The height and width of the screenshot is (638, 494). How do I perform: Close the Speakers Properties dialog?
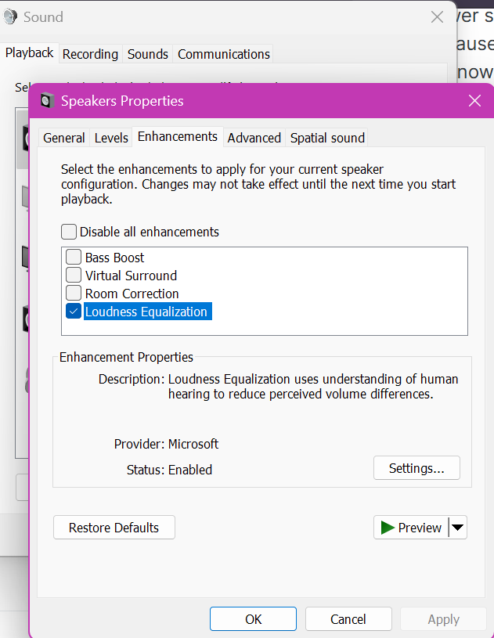tap(474, 100)
